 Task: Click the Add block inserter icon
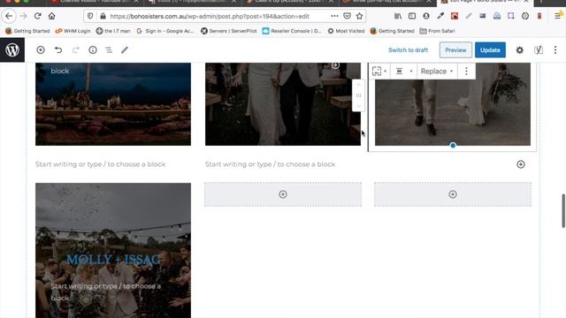(x=41, y=50)
